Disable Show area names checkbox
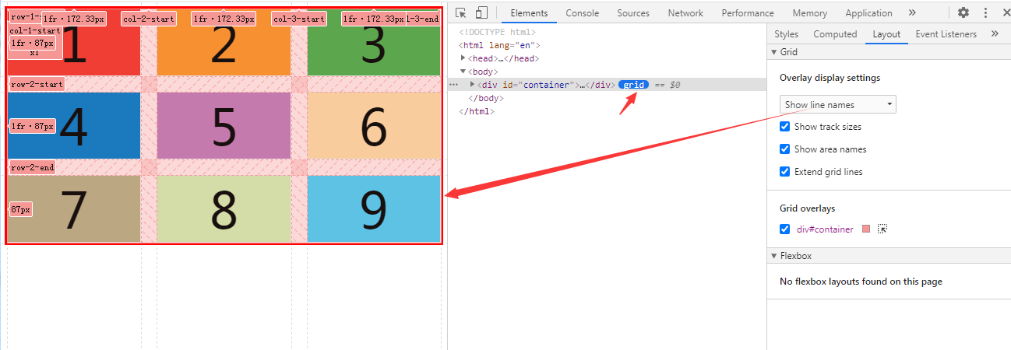The image size is (1011, 350). (x=785, y=149)
